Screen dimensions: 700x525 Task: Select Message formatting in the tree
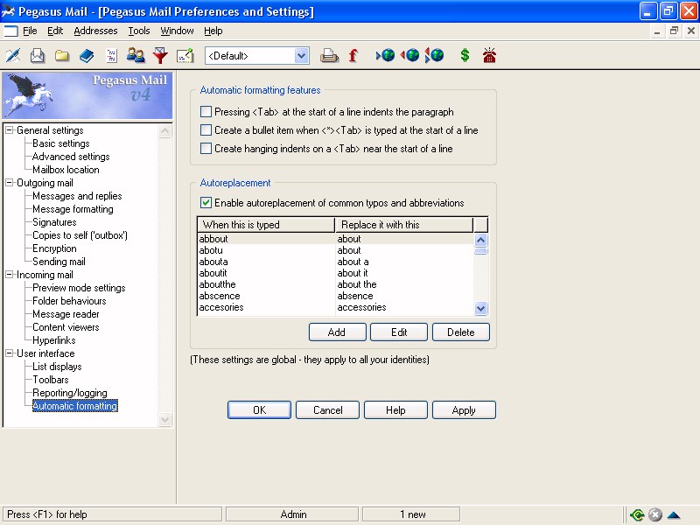click(73, 209)
